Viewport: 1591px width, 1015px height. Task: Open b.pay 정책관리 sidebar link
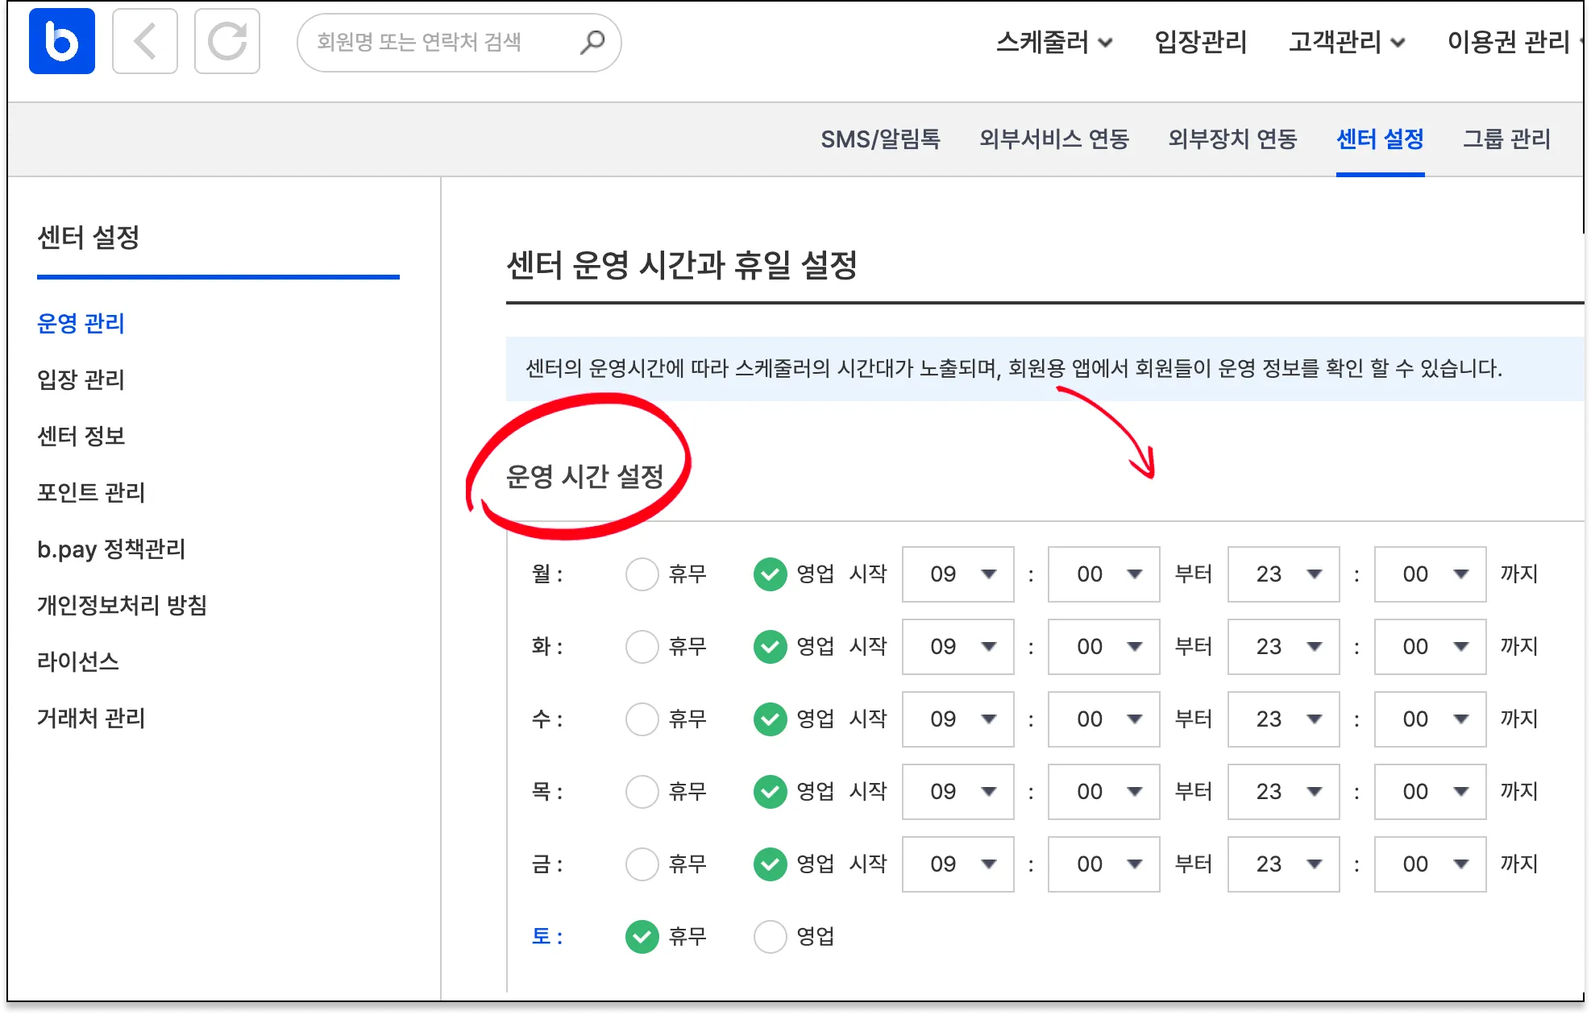111,549
